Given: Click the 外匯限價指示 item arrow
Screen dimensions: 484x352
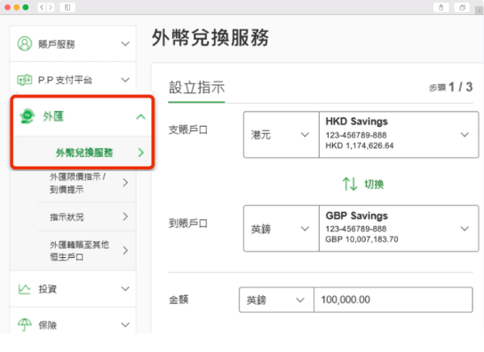Looking at the screenshot, I should point(125,183).
